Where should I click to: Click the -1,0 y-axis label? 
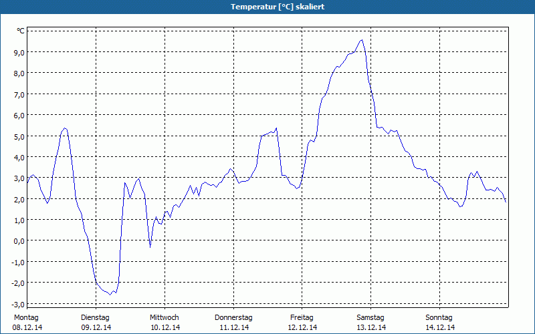click(x=18, y=262)
